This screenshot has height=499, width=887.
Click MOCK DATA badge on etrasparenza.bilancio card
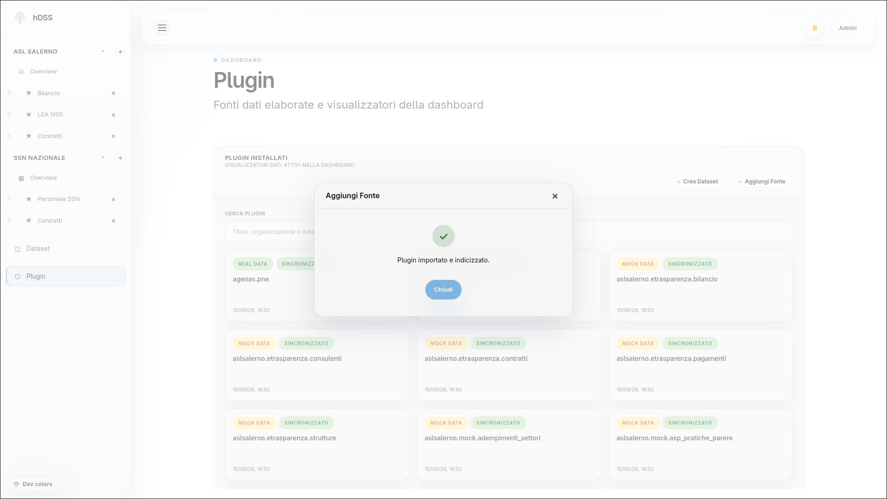pyautogui.click(x=638, y=264)
